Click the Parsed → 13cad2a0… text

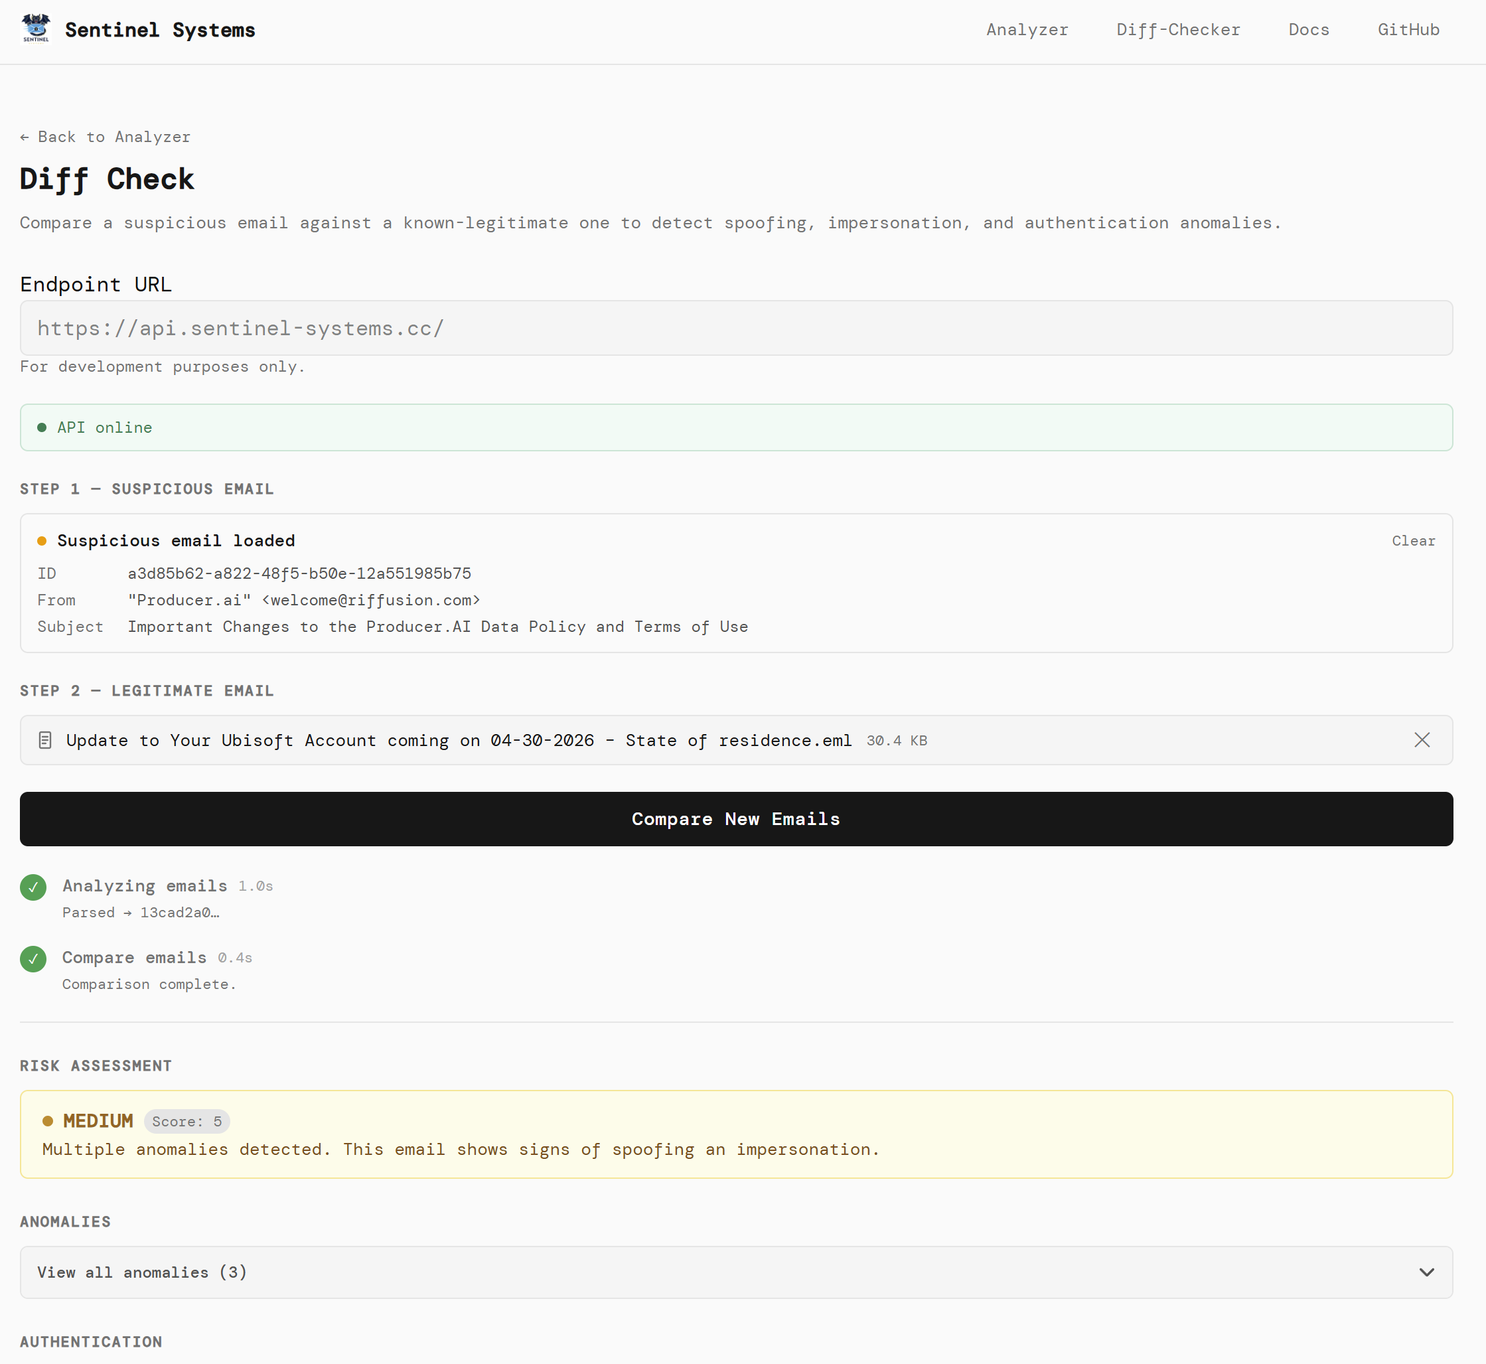point(140,912)
